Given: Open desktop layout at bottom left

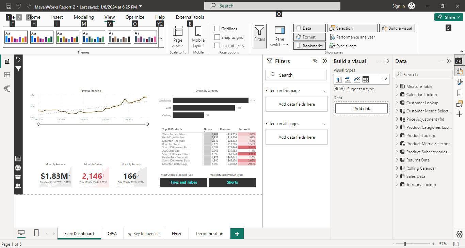Looking at the screenshot, I should coord(21,233).
